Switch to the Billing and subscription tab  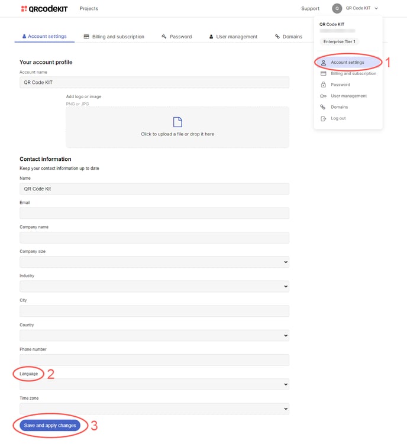click(x=114, y=37)
